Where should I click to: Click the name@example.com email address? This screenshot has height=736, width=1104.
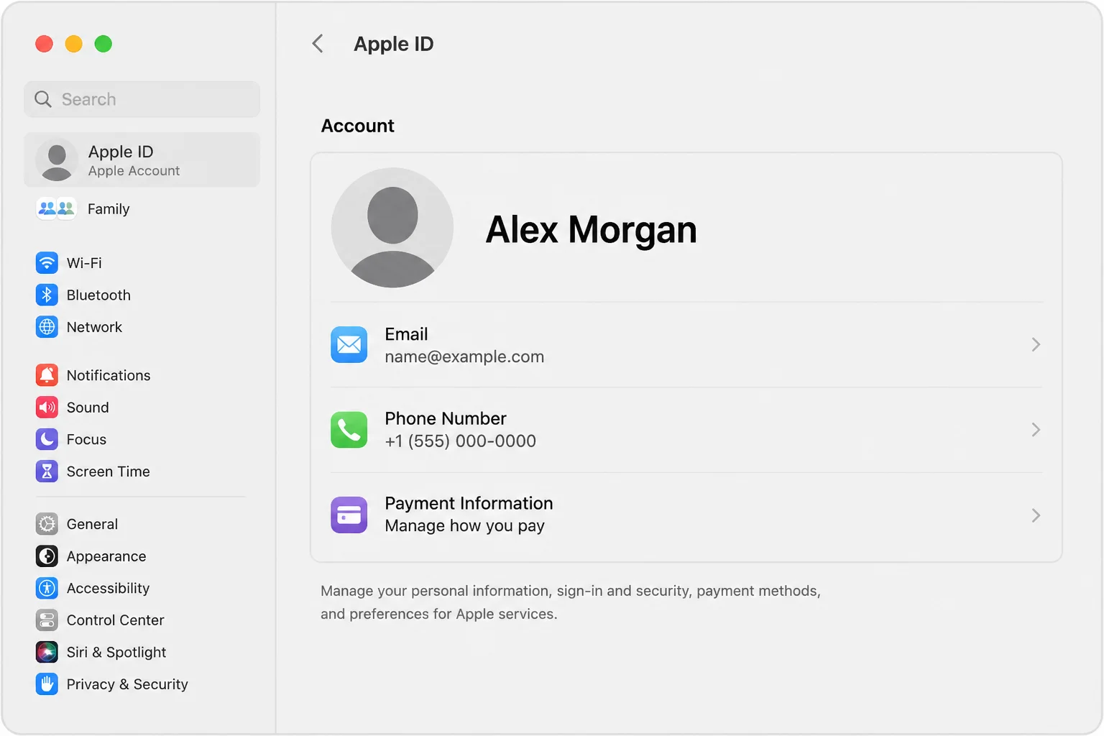pos(464,356)
